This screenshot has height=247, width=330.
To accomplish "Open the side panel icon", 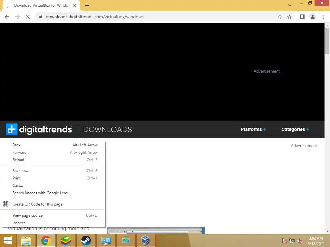I will pyautogui.click(x=302, y=17).
